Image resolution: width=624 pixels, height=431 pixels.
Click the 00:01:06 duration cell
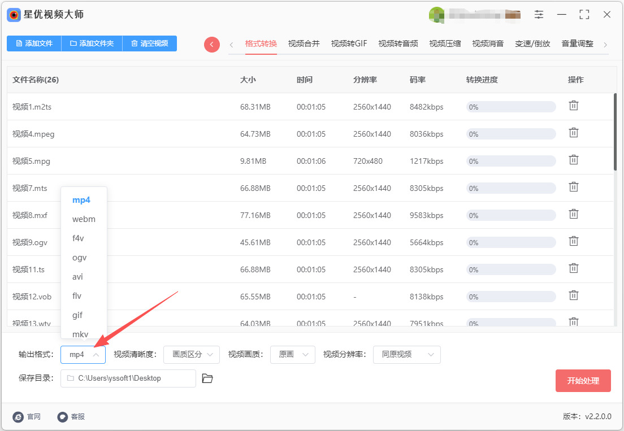(x=311, y=161)
